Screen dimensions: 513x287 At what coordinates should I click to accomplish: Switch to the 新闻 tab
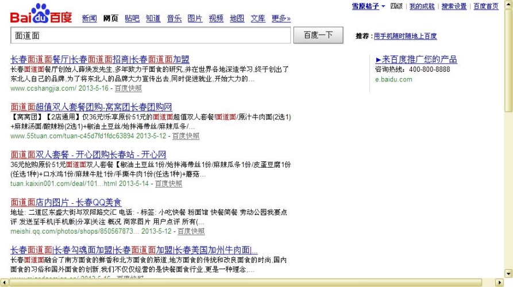[89, 18]
